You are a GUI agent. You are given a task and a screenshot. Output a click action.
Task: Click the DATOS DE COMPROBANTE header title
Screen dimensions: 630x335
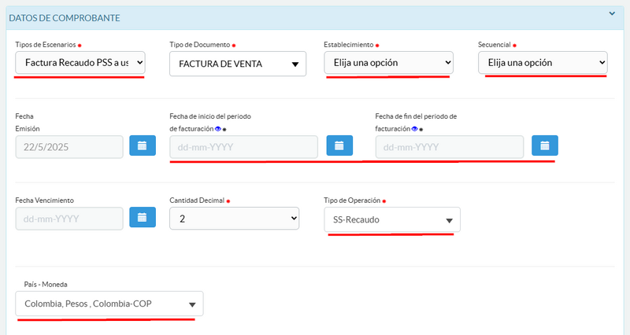pyautogui.click(x=64, y=17)
